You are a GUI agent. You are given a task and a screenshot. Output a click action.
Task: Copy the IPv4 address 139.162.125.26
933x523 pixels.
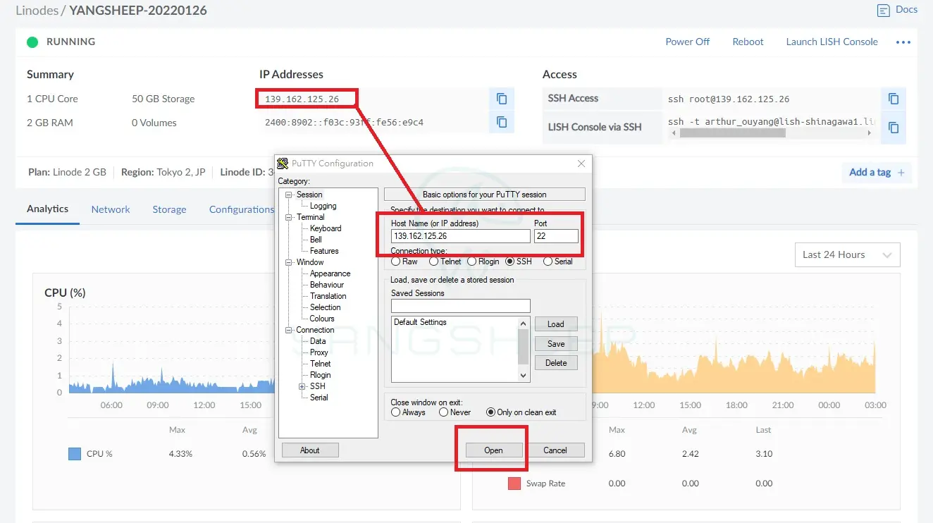(x=502, y=99)
